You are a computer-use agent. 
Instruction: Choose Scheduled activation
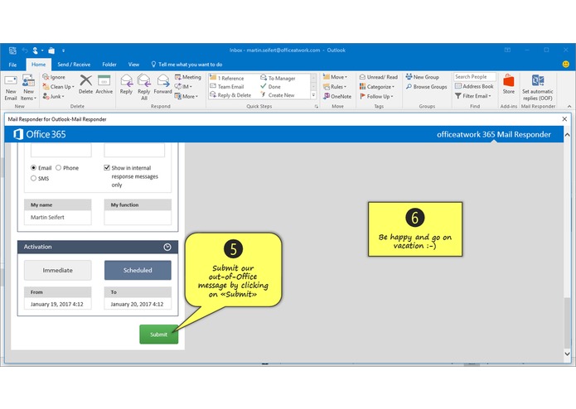click(x=138, y=270)
